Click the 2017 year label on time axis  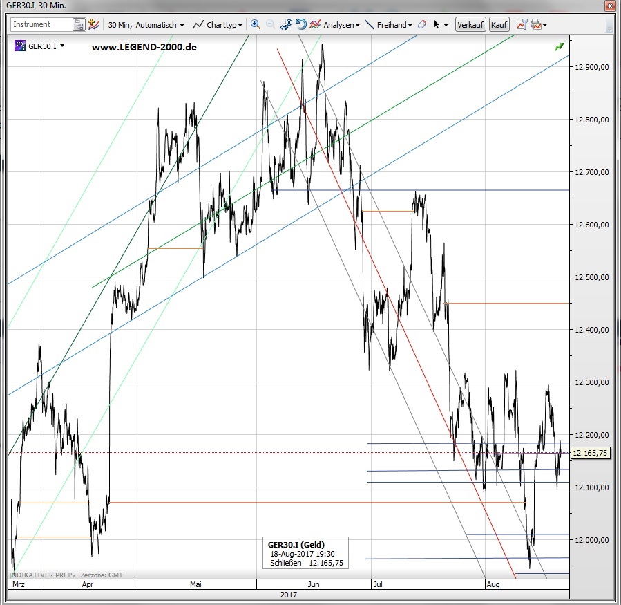coord(288,595)
